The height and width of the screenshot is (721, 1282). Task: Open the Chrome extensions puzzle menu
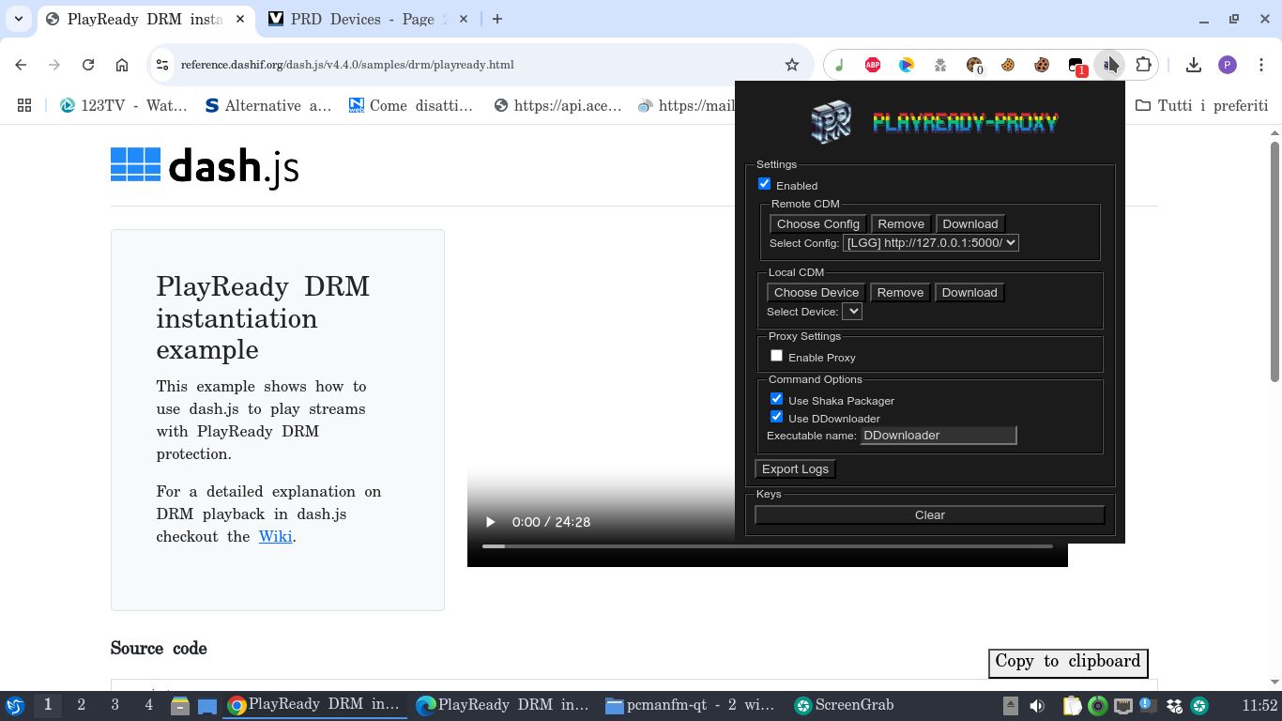1143,65
